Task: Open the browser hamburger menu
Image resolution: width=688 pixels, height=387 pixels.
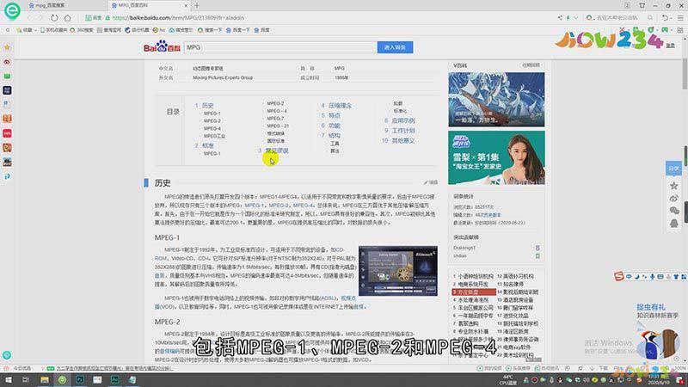Action: coord(680,18)
